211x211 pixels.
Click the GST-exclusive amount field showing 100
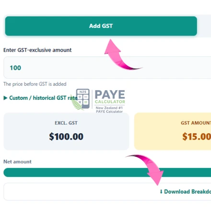click(x=107, y=68)
